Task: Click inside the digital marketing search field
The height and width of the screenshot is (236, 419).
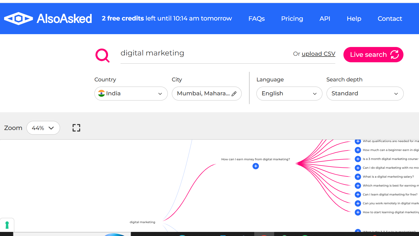Action: point(191,53)
